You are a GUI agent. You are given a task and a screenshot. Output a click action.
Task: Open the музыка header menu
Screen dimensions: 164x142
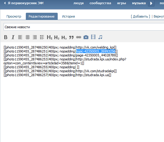pyautogui.click(x=139, y=3)
